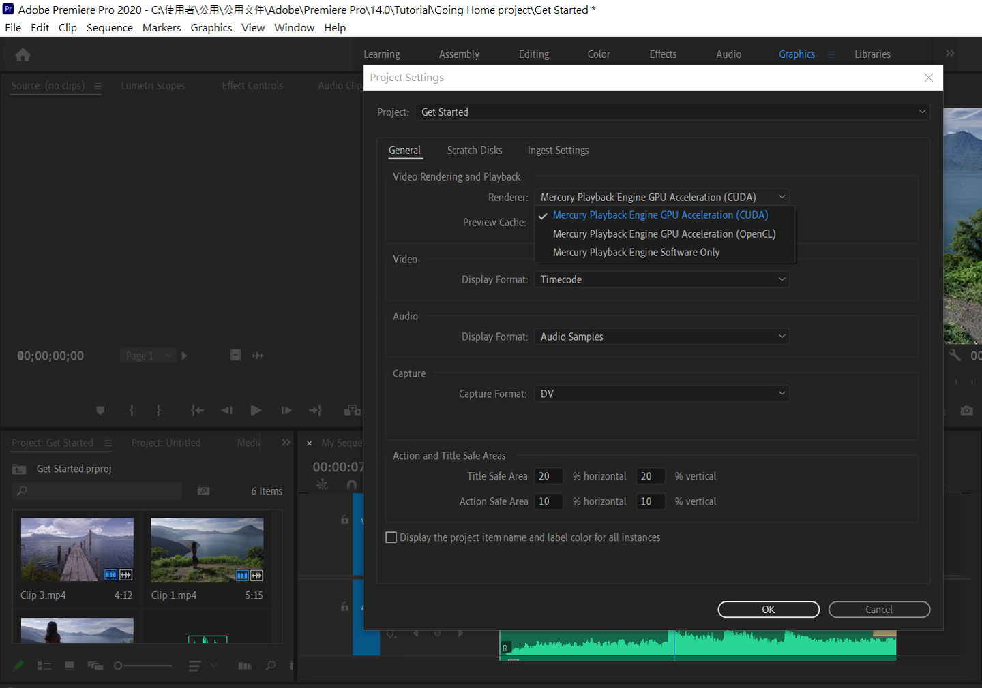Click the Project search input field
Image resolution: width=982 pixels, height=688 pixels.
click(x=97, y=490)
